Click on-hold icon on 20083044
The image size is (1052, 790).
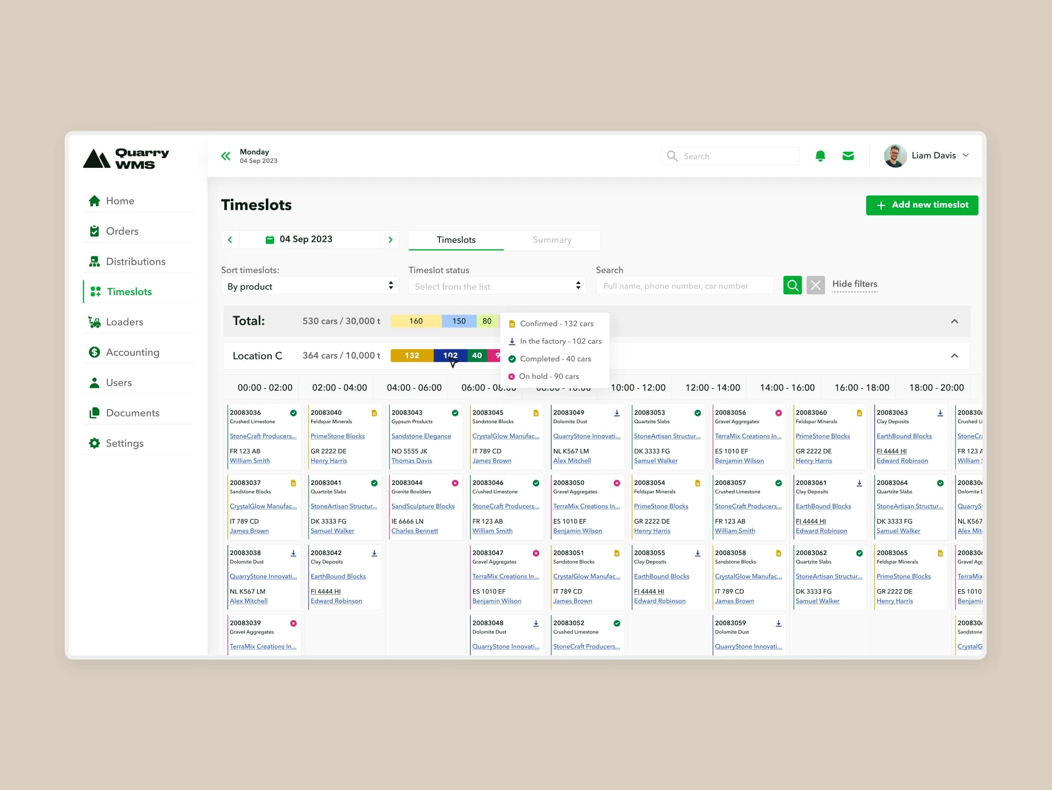point(455,483)
